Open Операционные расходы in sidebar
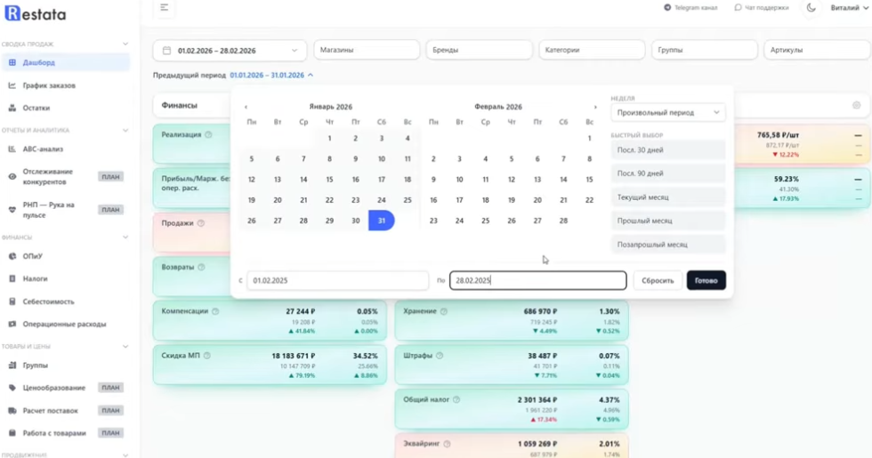 pyautogui.click(x=66, y=324)
